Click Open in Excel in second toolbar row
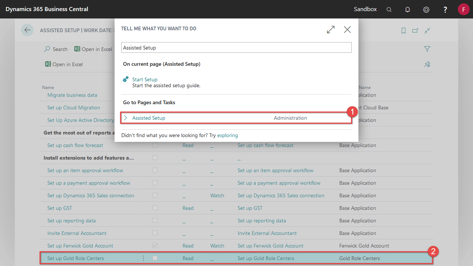 coord(64,64)
